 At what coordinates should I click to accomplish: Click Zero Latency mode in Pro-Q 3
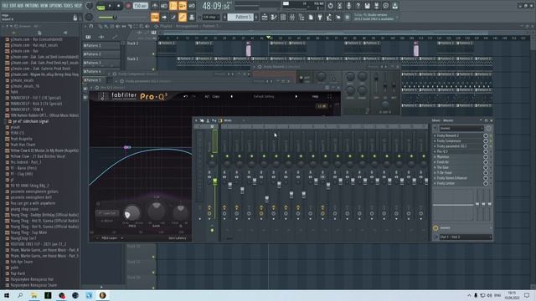[x=177, y=237]
